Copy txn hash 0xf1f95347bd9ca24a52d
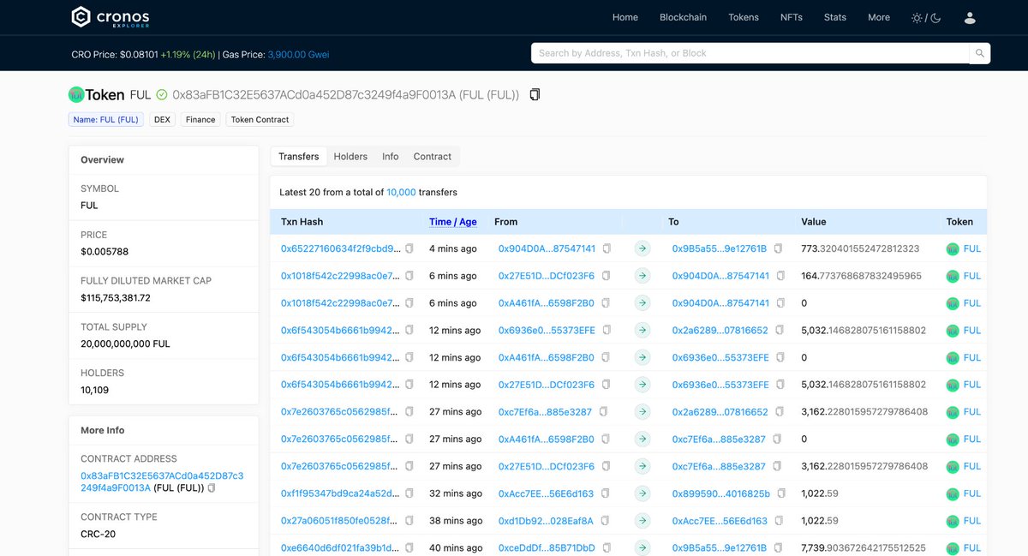The width and height of the screenshot is (1028, 556). pos(409,493)
